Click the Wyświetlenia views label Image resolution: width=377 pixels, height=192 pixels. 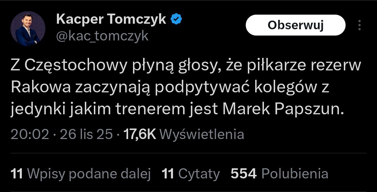pos(204,134)
